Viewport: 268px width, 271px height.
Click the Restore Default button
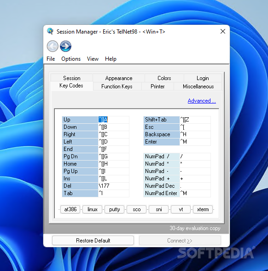pyautogui.click(x=93, y=241)
